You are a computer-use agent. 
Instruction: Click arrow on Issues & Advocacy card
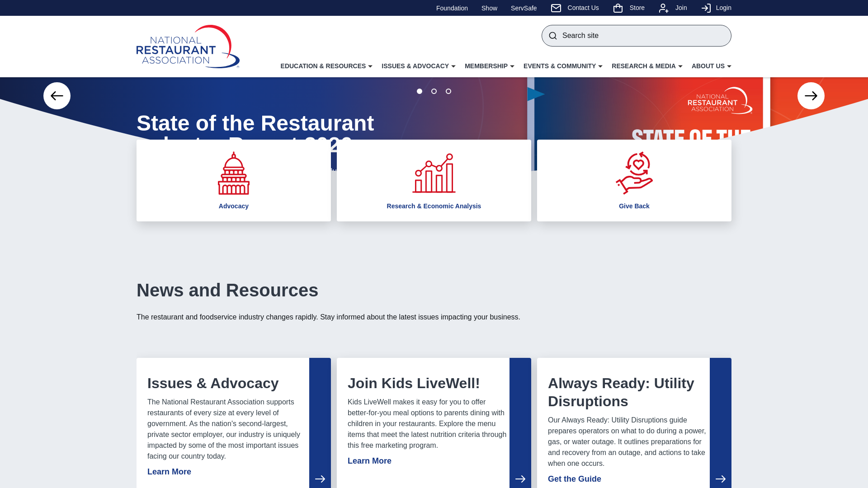[x=320, y=479]
